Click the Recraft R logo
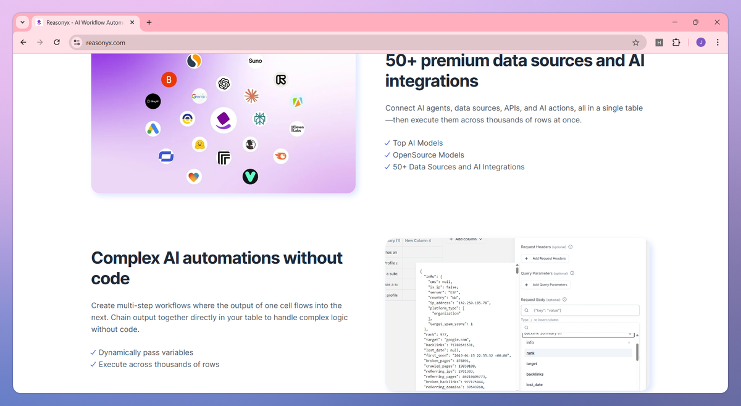Screen dimensions: 741x406 [281, 80]
